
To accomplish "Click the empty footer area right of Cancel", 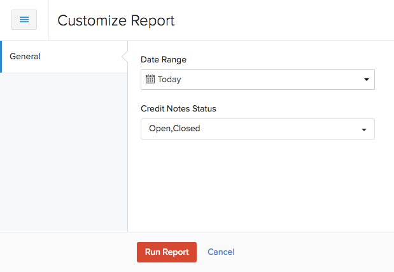I will click(x=312, y=252).
